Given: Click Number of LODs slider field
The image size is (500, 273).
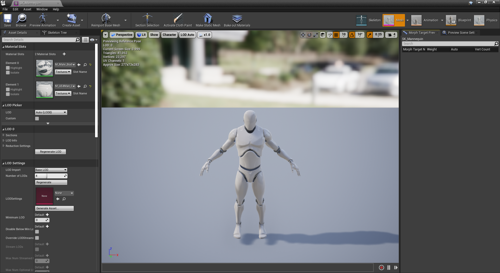Looking at the screenshot, I should pyautogui.click(x=51, y=176).
